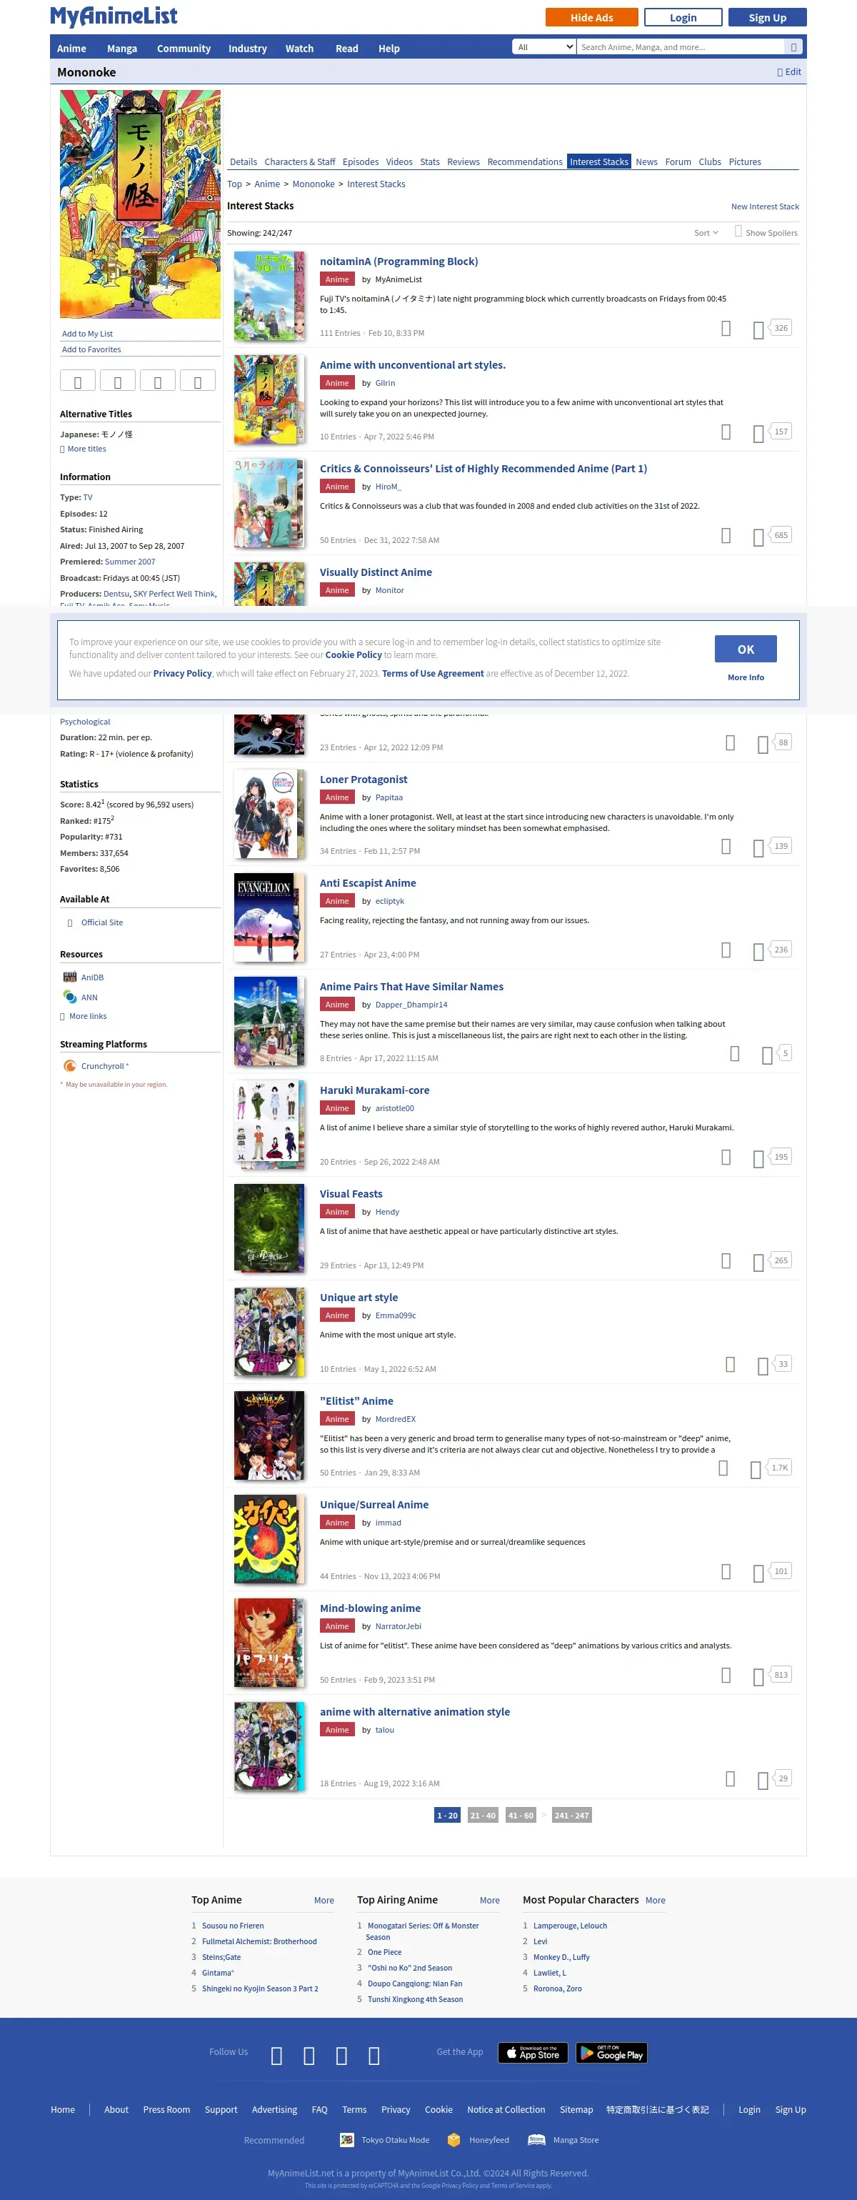Screen dimensions: 857x2200
Task: Click the Edit pencil icon link
Action: pyautogui.click(x=788, y=71)
